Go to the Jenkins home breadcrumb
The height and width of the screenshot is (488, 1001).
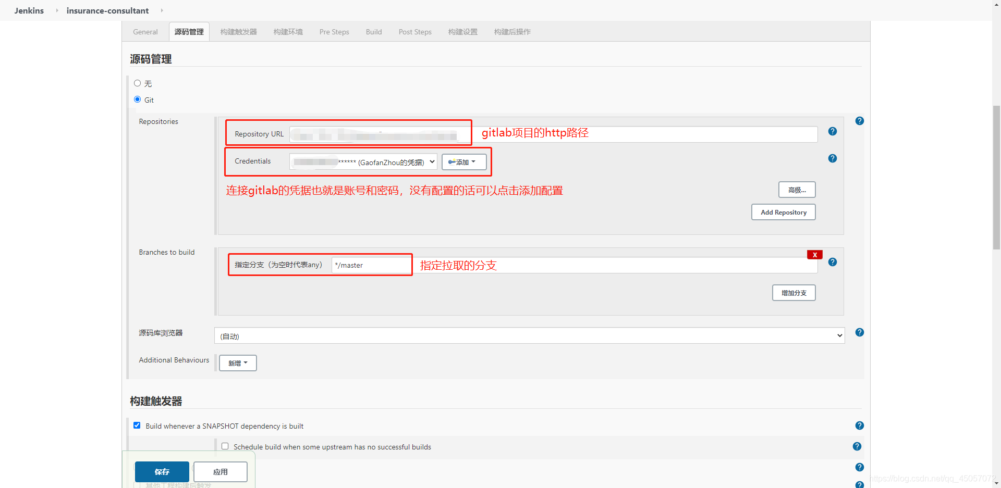tap(29, 10)
